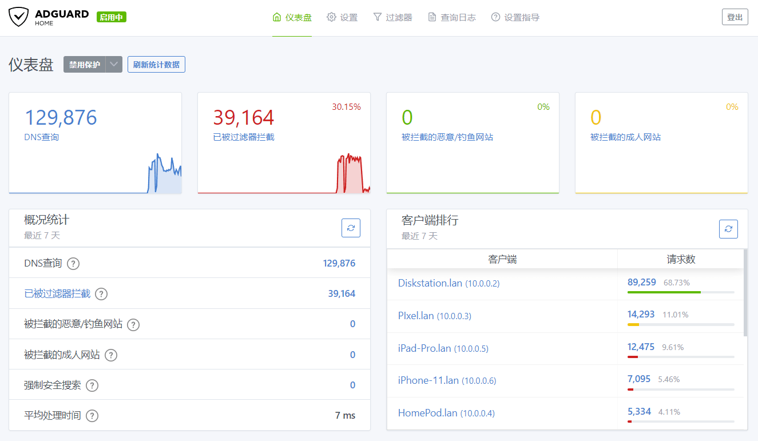Open the 设置指导 page
758x441 pixels.
[x=515, y=18]
